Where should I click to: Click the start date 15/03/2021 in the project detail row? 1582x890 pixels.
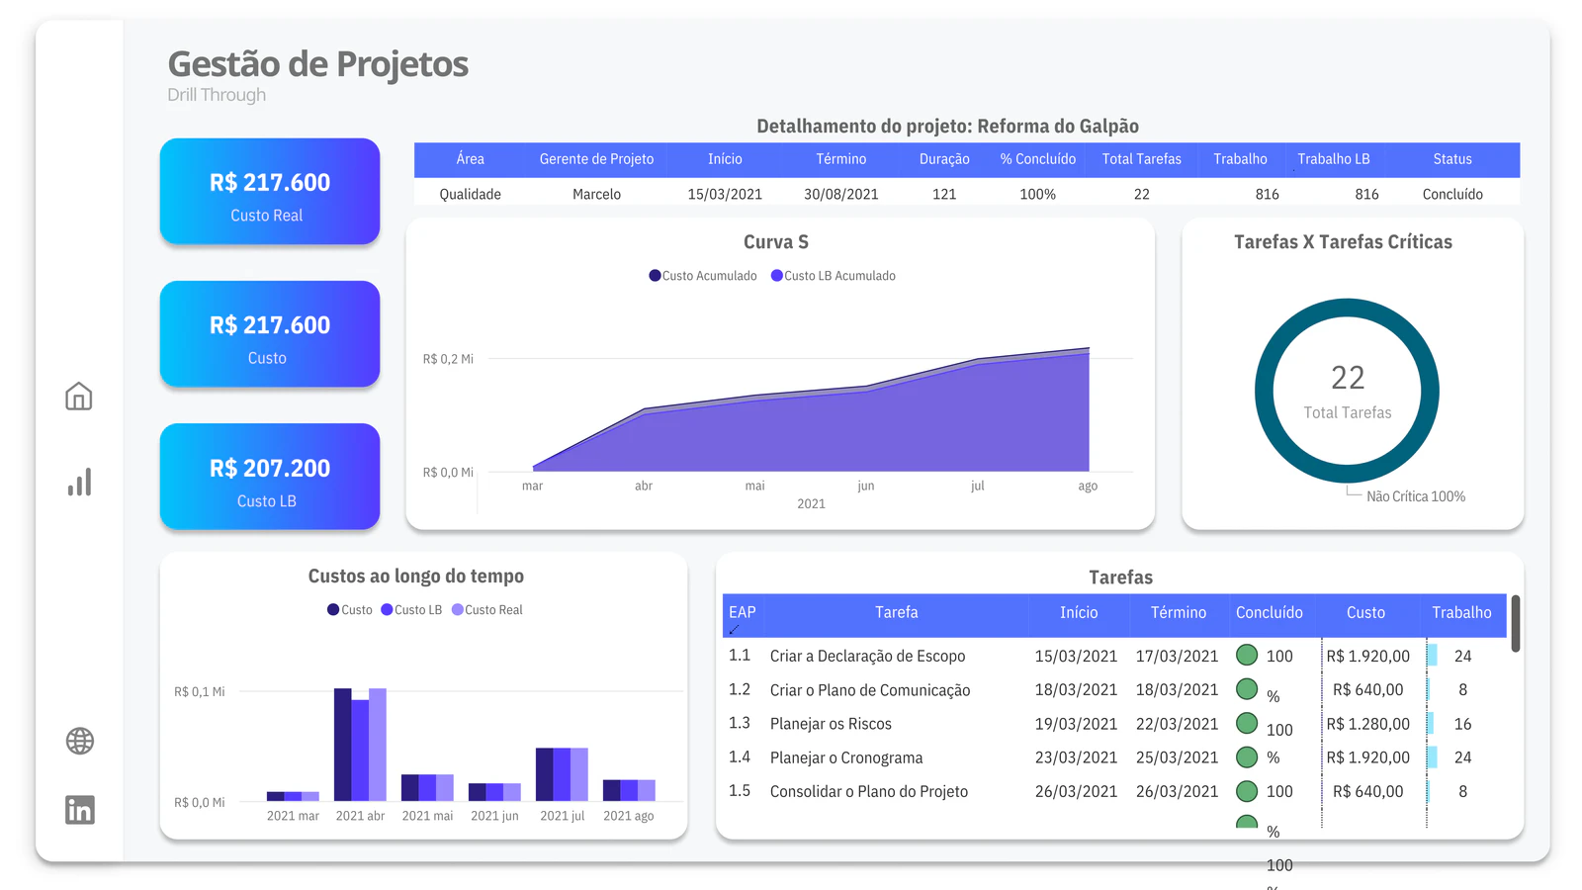coord(725,195)
